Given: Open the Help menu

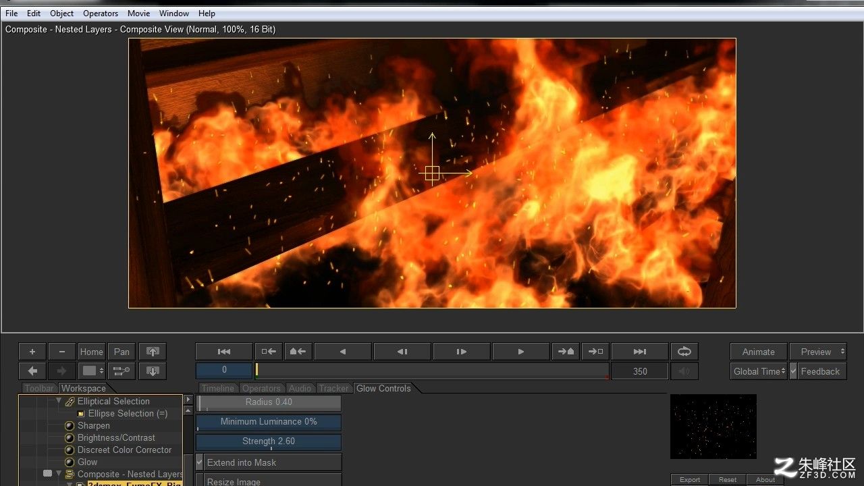Looking at the screenshot, I should tap(207, 13).
